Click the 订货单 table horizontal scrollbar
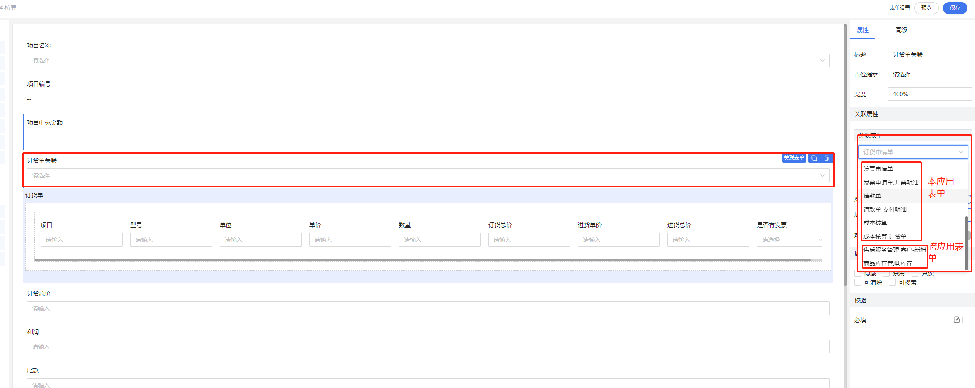 click(x=422, y=260)
